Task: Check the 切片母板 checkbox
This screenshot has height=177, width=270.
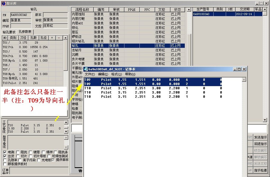Action: [30, 156]
